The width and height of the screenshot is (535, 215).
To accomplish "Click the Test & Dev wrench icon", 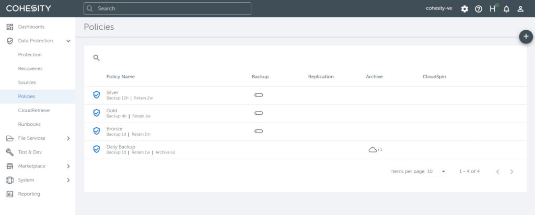I will (9, 152).
